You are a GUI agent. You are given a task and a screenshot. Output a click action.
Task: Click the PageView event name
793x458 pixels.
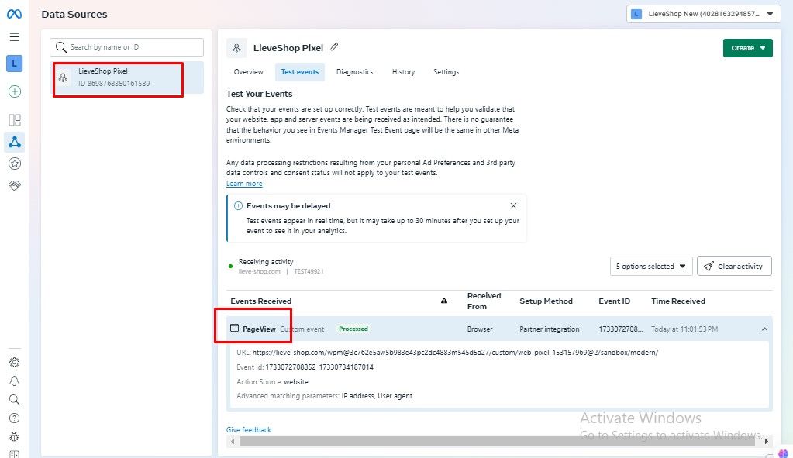(x=259, y=329)
